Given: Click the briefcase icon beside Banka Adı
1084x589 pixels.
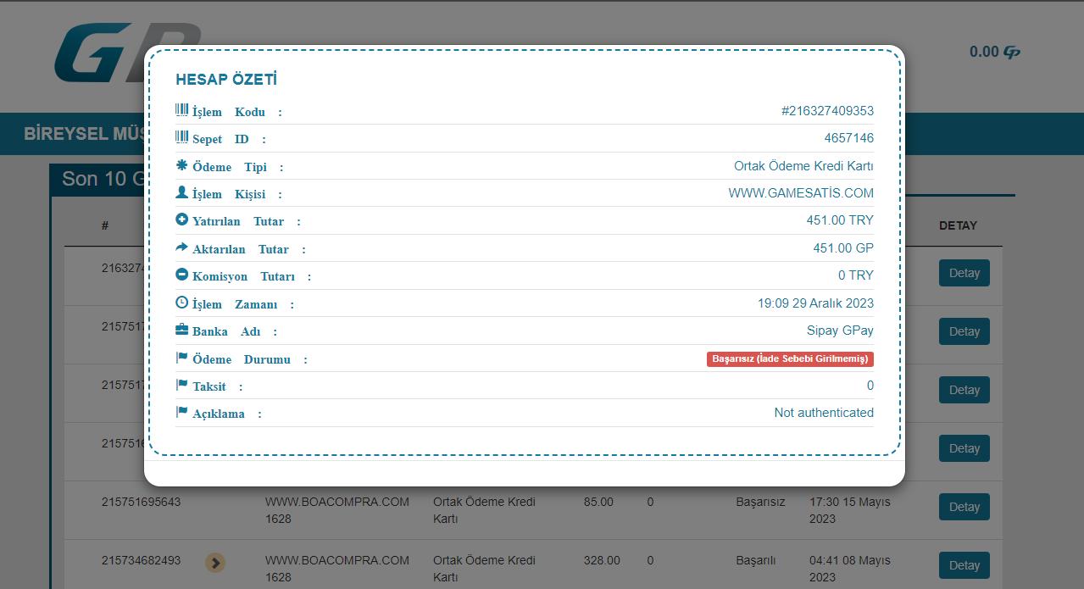Looking at the screenshot, I should (181, 330).
